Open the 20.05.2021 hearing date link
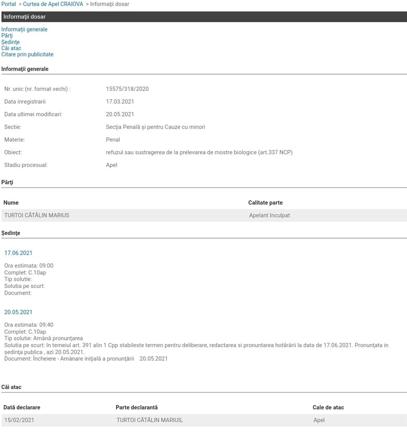The width and height of the screenshot is (407, 433). point(18,312)
